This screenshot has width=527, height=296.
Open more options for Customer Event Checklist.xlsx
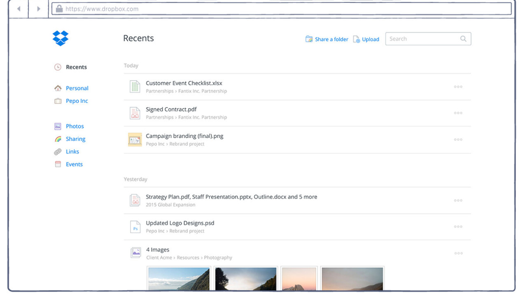(458, 87)
